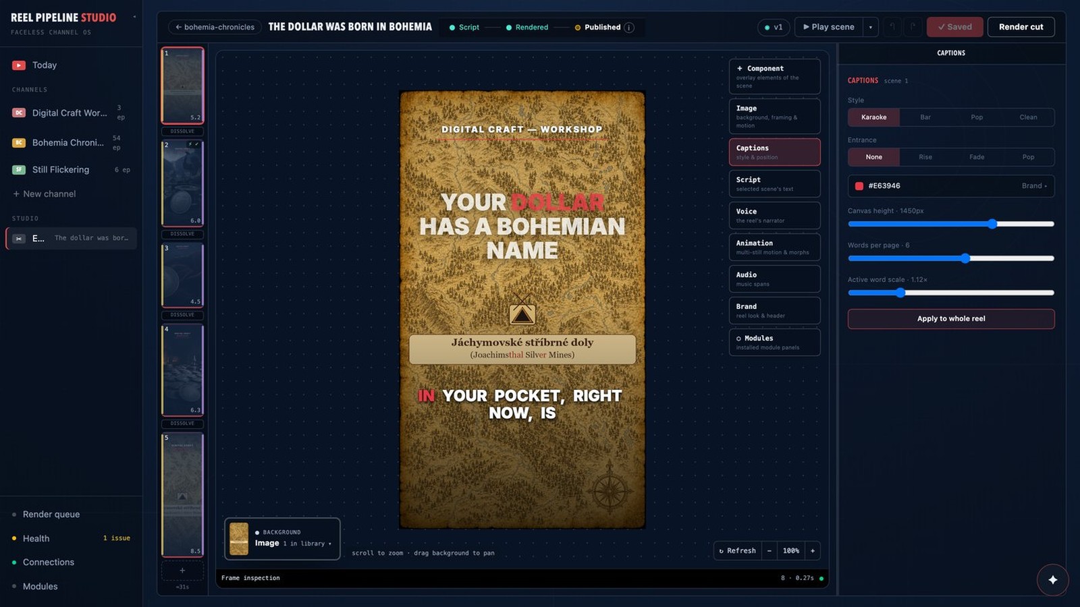
Task: Add a new scene with the plus tile
Action: pos(182,571)
